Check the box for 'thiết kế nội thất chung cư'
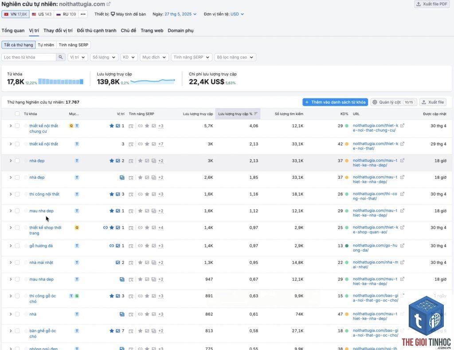 click(17, 126)
